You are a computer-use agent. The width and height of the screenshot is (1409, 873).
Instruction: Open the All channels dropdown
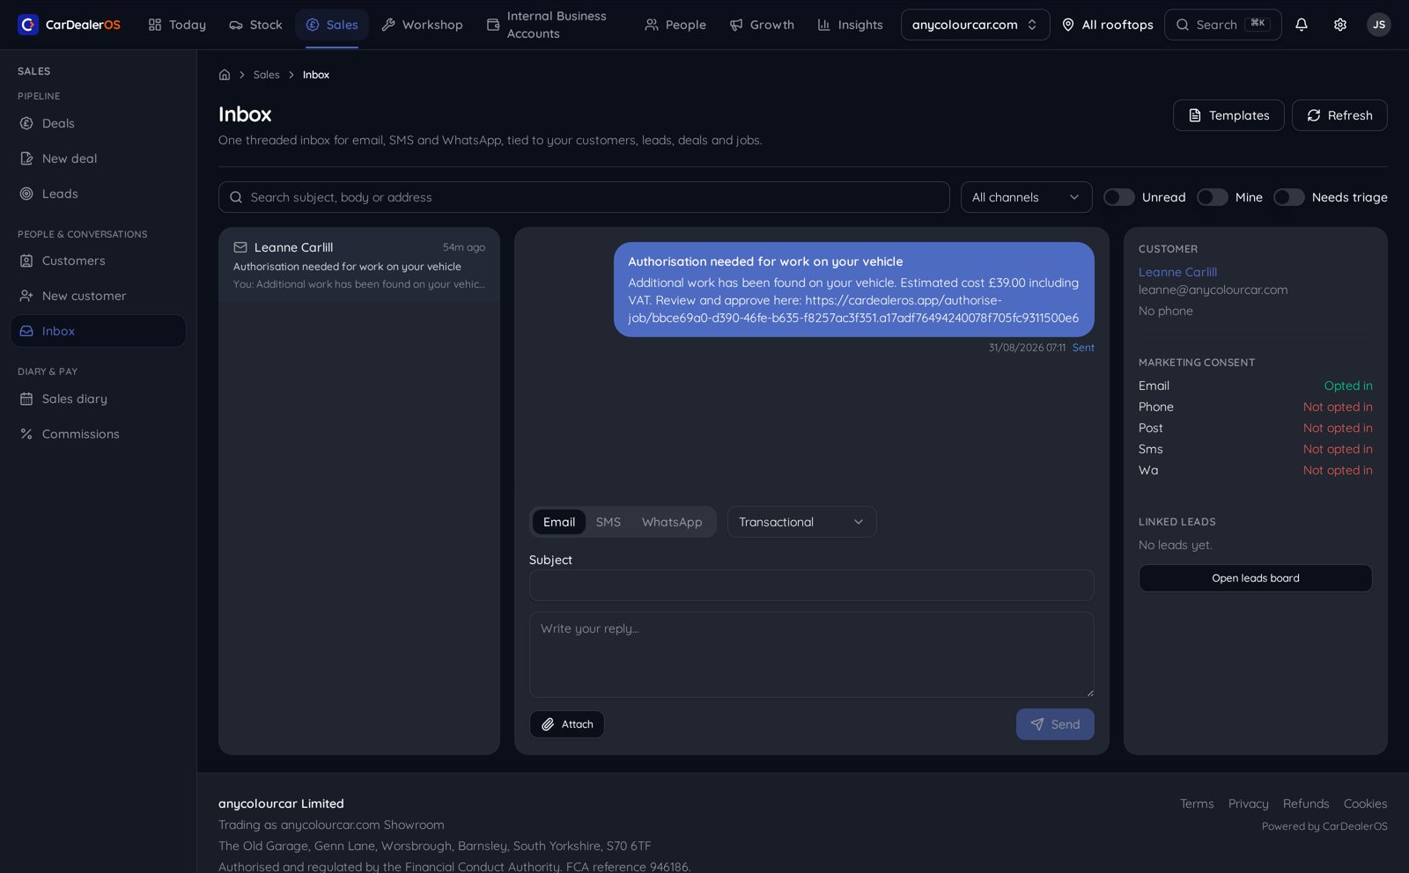pyautogui.click(x=1026, y=197)
